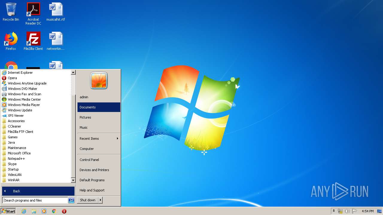Open Default Programs
383x215 pixels.
pos(99,180)
